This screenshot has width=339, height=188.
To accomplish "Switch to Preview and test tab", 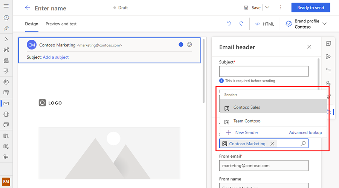I will 61,24.
